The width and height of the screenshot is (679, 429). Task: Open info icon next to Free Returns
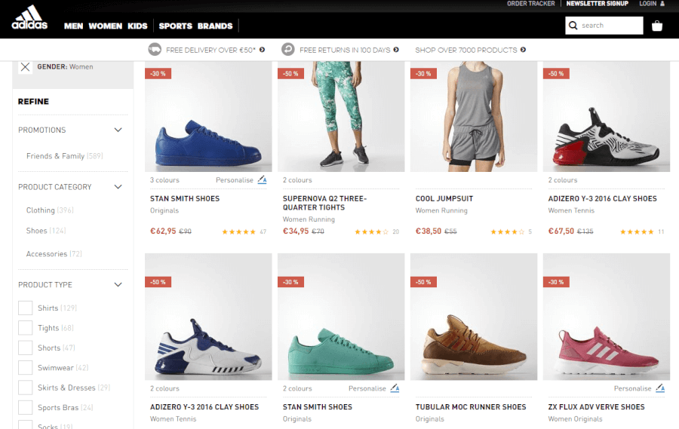396,50
